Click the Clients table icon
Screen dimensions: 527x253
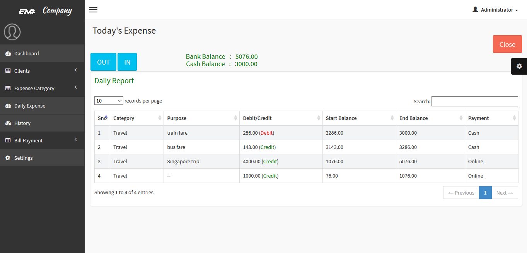8,71
